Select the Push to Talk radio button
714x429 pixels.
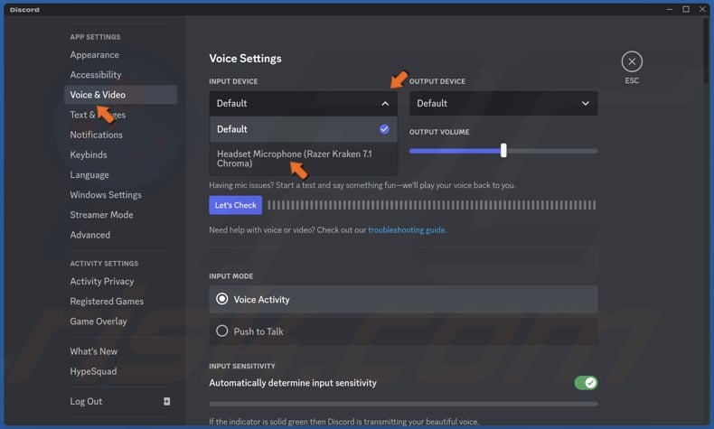click(221, 331)
